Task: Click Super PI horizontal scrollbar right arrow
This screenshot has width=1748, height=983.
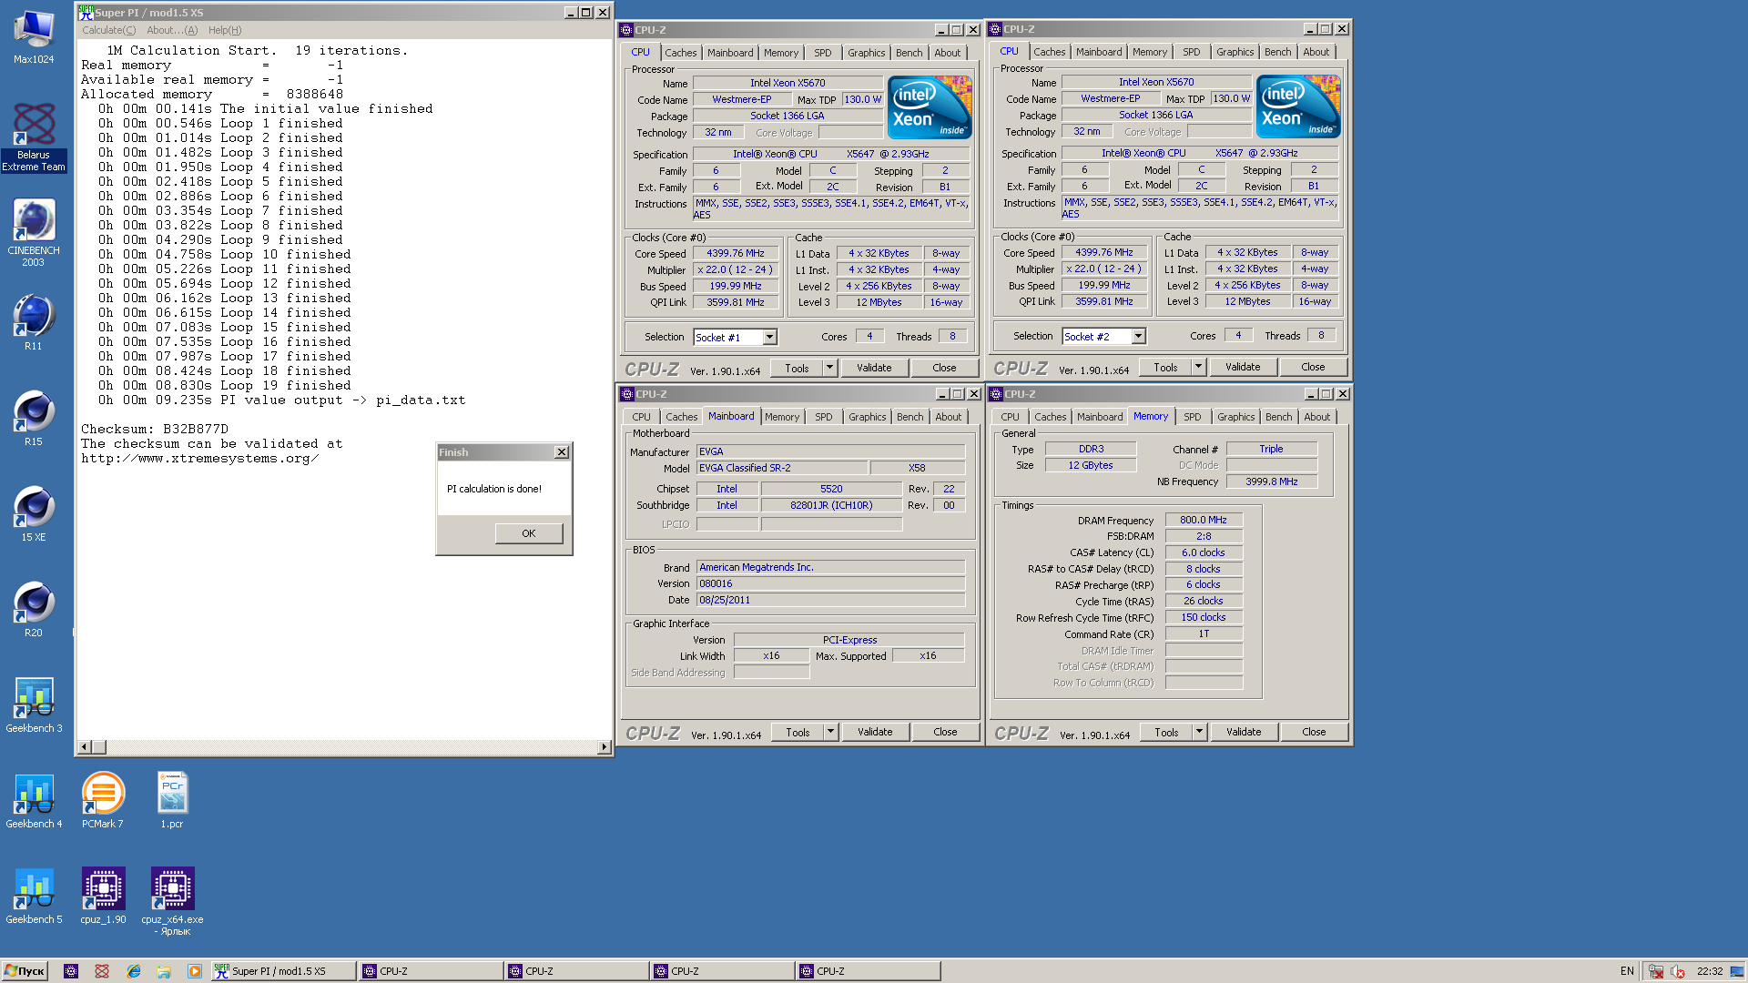Action: point(604,747)
